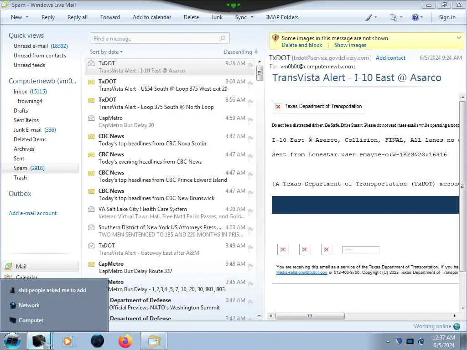Open the blue Help icon
The image size is (467, 350).
point(415,17)
